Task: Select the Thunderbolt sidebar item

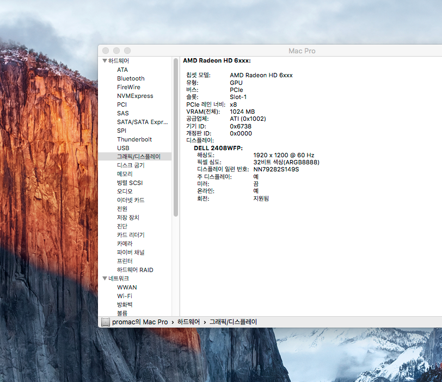Action: [x=134, y=139]
